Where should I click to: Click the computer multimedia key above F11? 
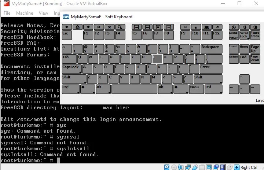(x=206, y=27)
